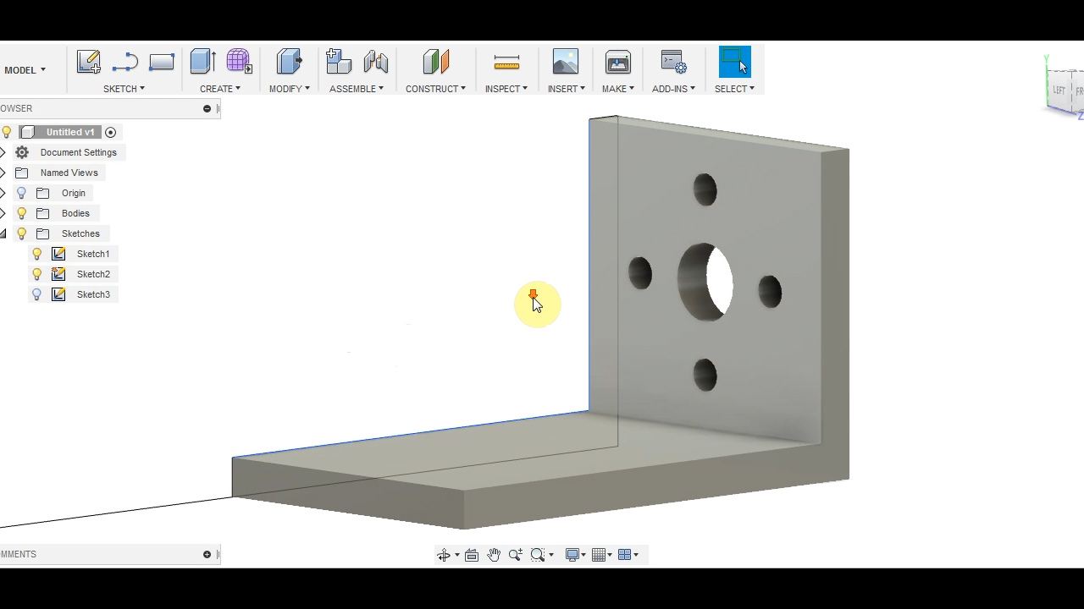Click the Orbit navigation icon
The image size is (1084, 609).
coord(444,555)
